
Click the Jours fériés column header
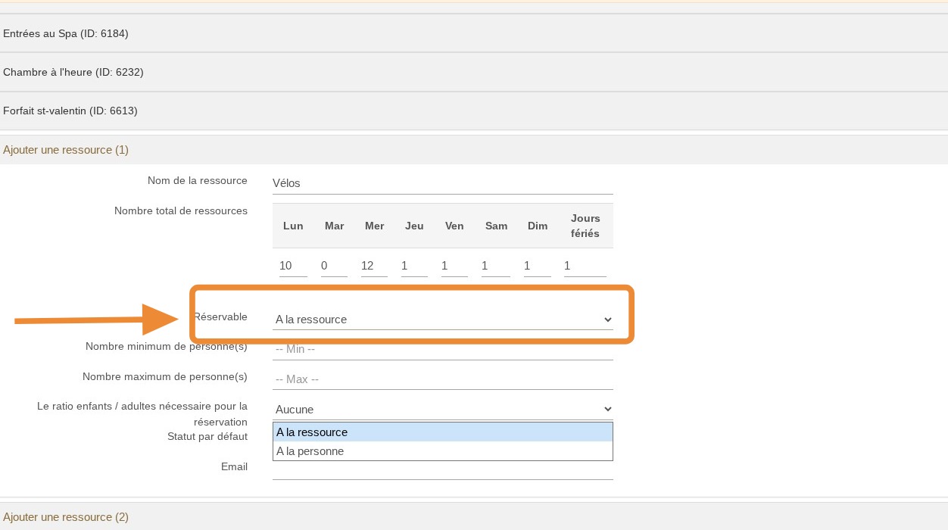click(x=585, y=226)
